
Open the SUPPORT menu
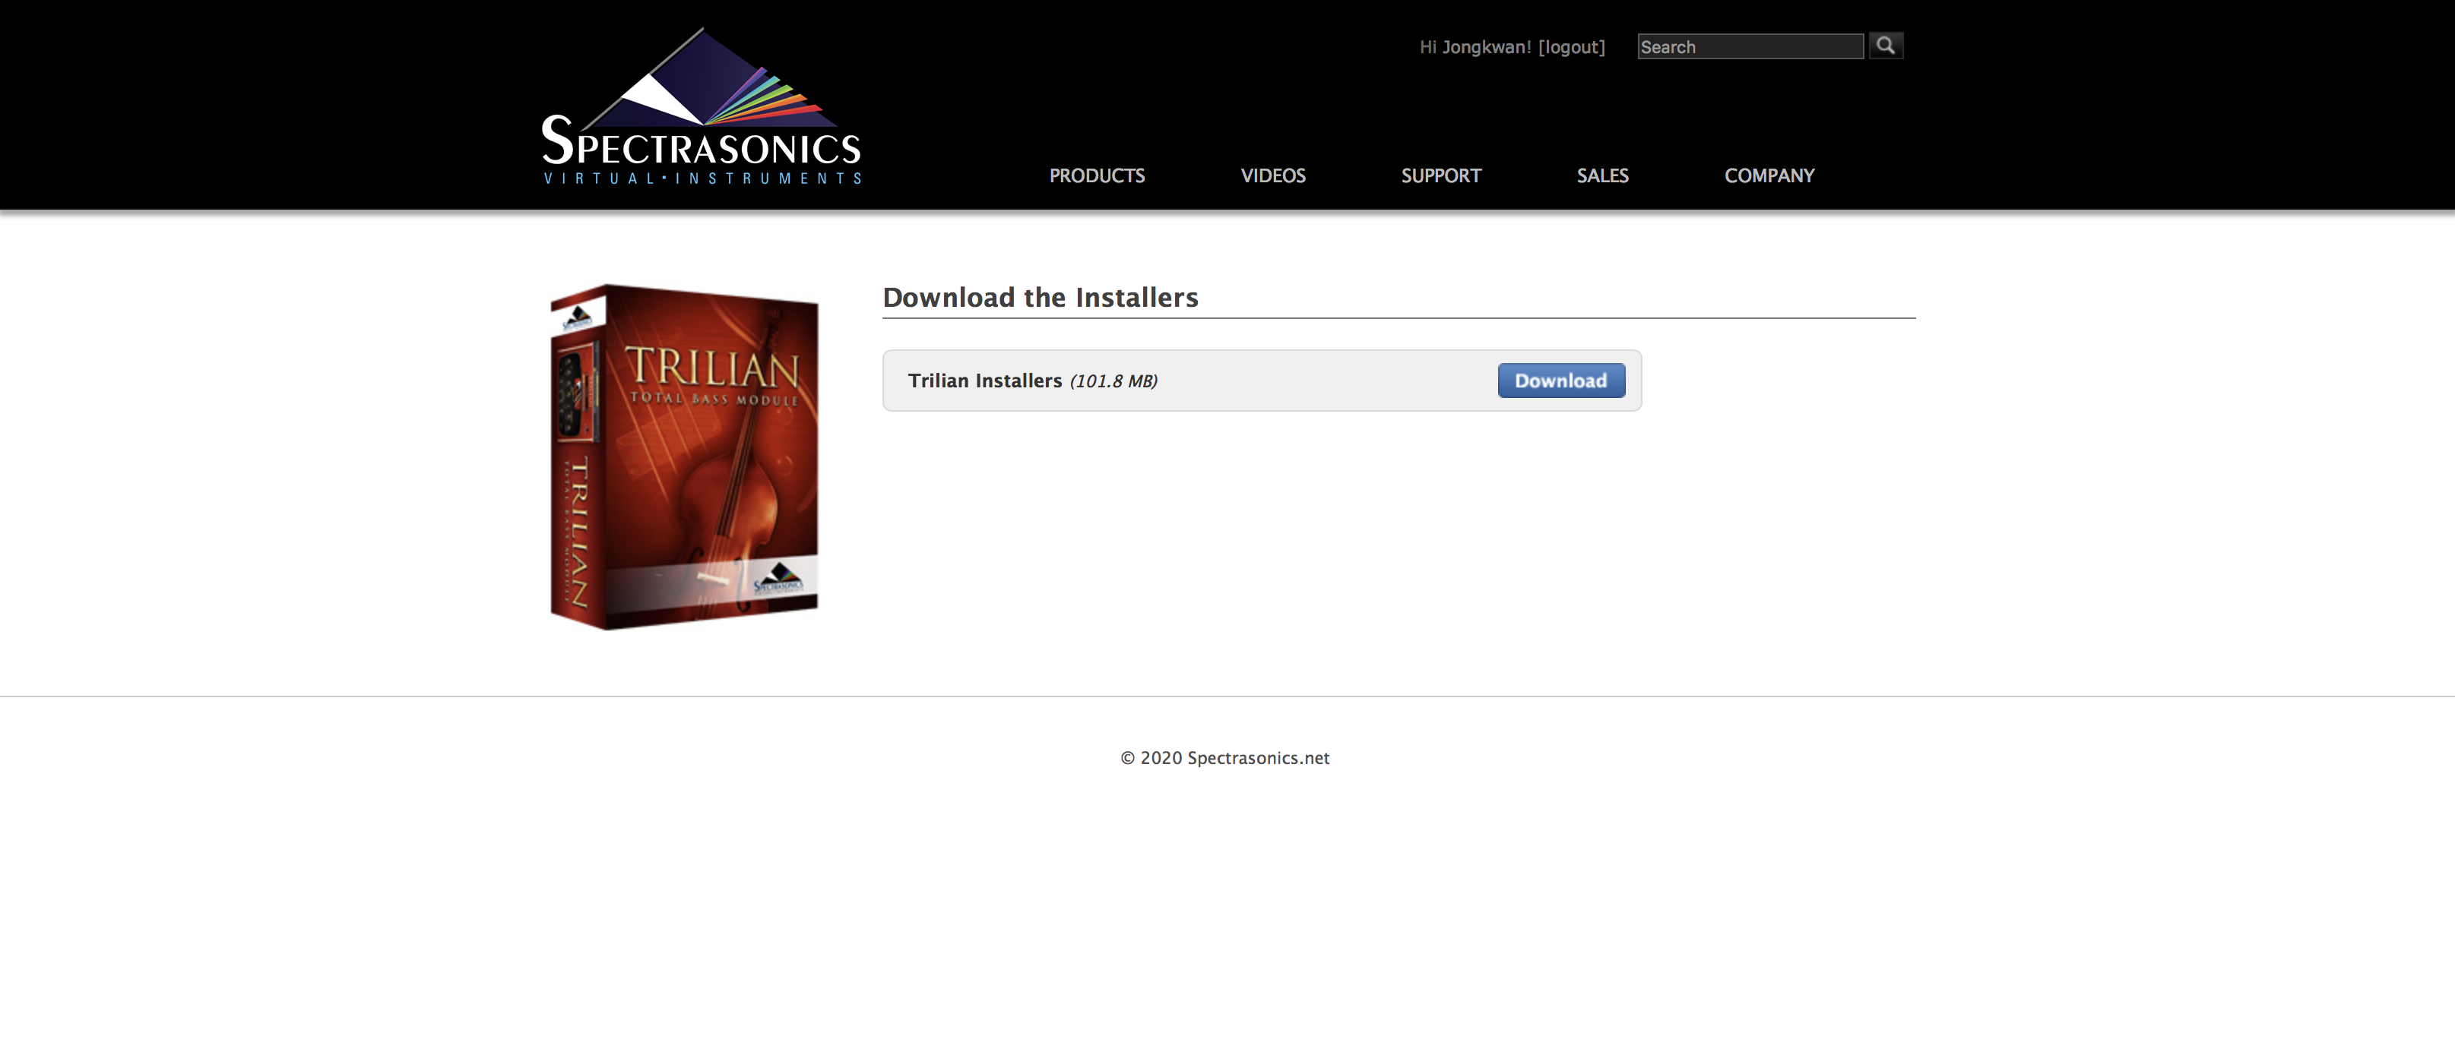click(1441, 176)
